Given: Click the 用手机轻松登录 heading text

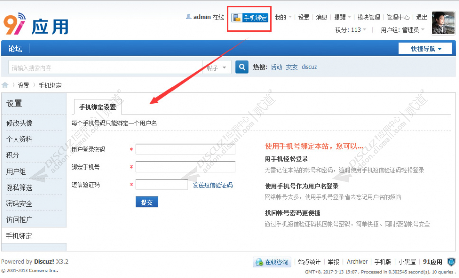Looking at the screenshot, I should pos(286,159).
